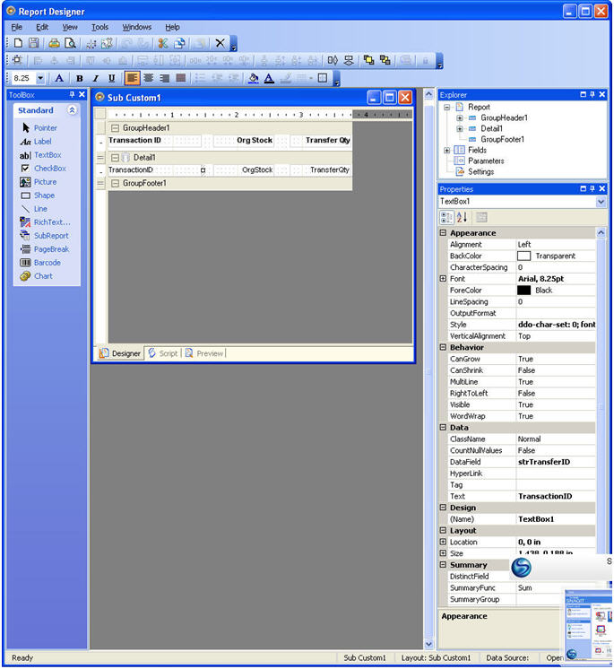Toggle Italic formatting button

click(96, 79)
